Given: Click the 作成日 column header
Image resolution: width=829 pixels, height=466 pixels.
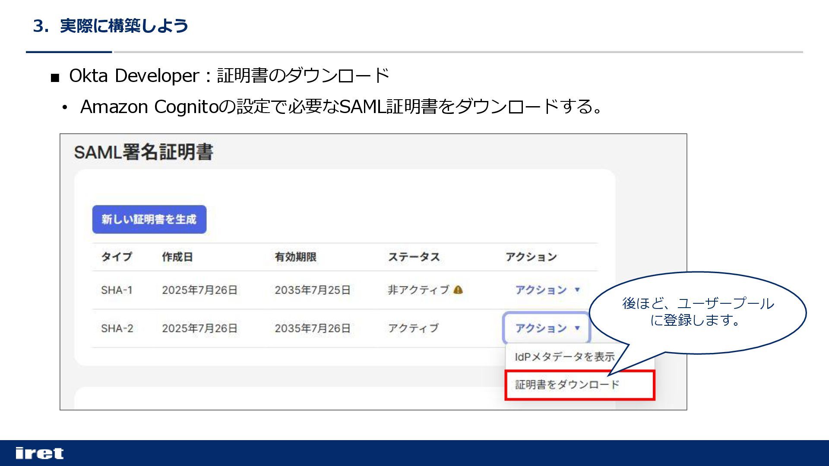Looking at the screenshot, I should click(x=177, y=257).
